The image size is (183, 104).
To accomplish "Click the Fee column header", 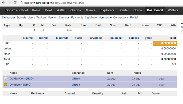I will point(54,25).
